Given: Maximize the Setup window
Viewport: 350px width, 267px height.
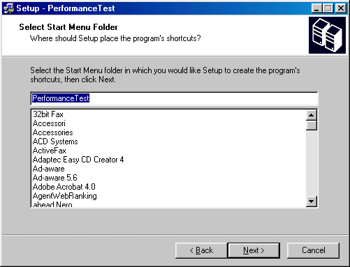Looking at the screenshot, I should click(328, 8).
